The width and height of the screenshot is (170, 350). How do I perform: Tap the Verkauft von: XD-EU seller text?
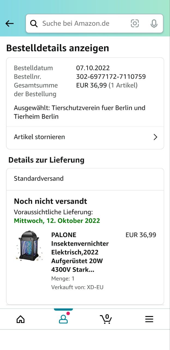coord(77,287)
